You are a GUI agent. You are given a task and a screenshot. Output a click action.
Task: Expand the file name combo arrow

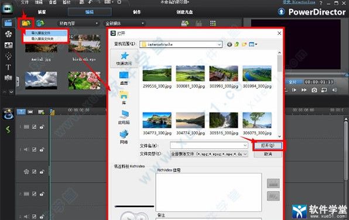click(245, 145)
